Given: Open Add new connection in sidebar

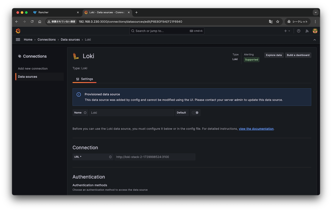Looking at the screenshot, I should pyautogui.click(x=33, y=69).
